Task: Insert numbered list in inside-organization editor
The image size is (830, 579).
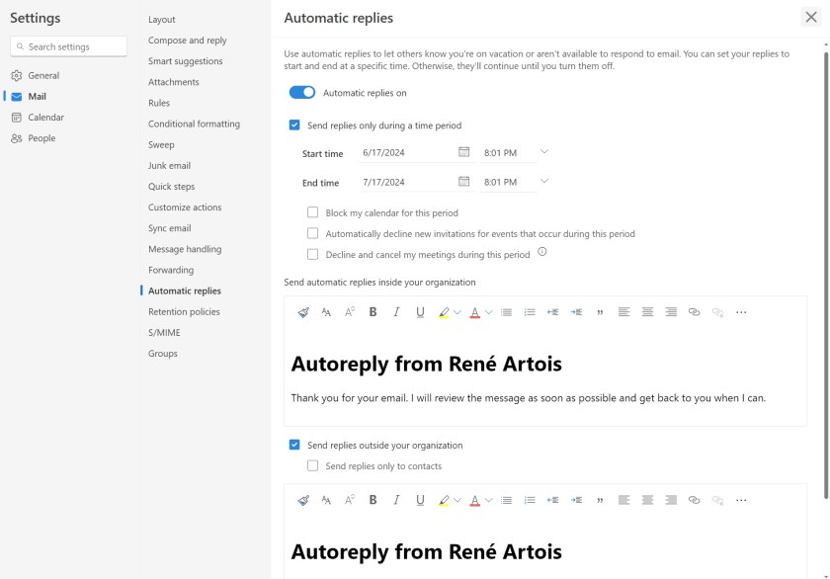Action: pos(530,312)
